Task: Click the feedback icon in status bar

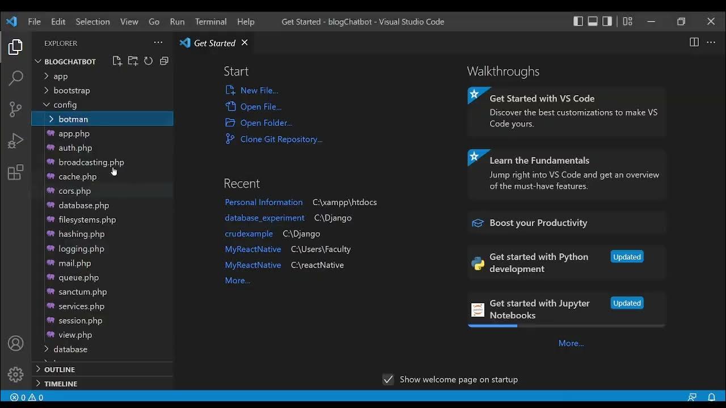Action: coord(692,397)
